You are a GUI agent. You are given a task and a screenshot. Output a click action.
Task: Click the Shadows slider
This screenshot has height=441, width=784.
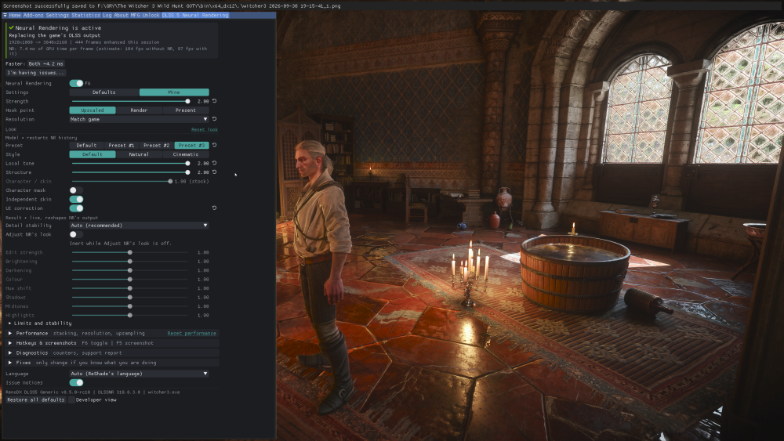(x=130, y=297)
